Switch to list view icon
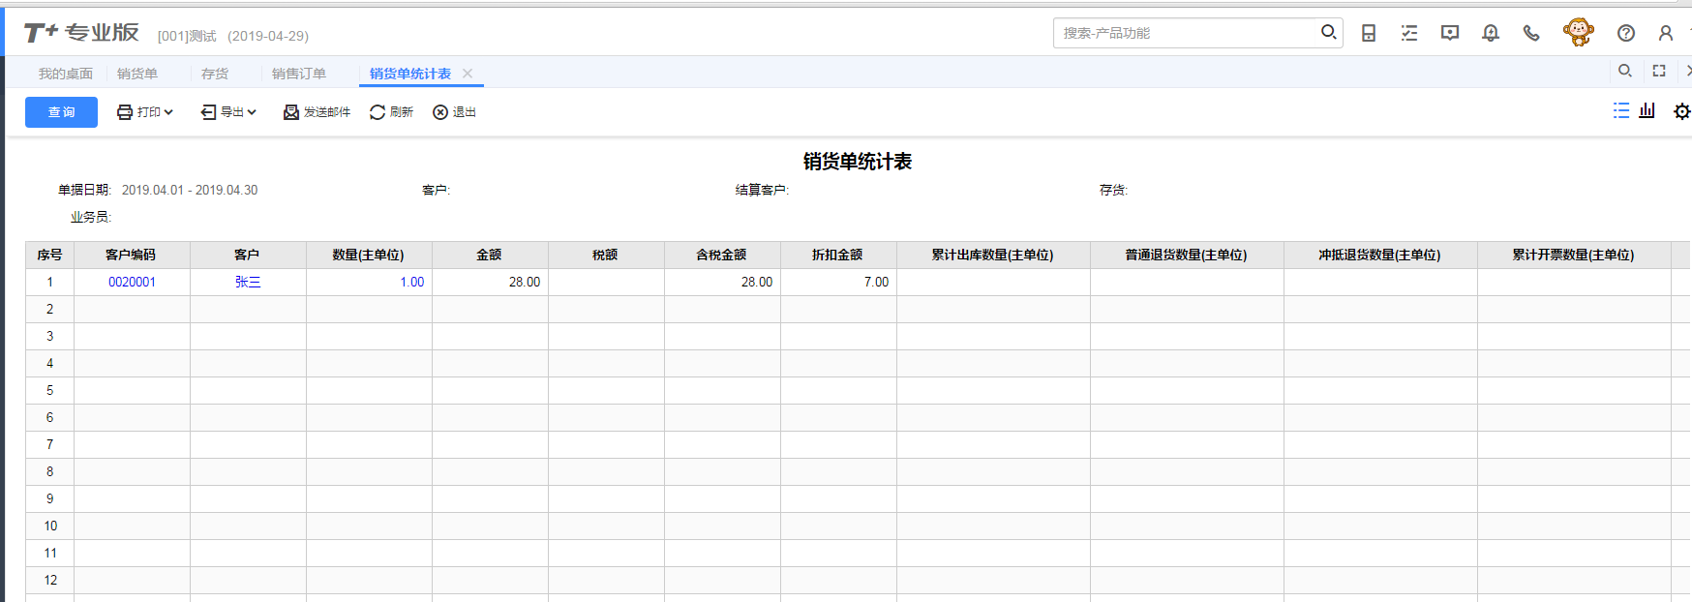Viewport: 1692px width, 602px height. tap(1620, 110)
